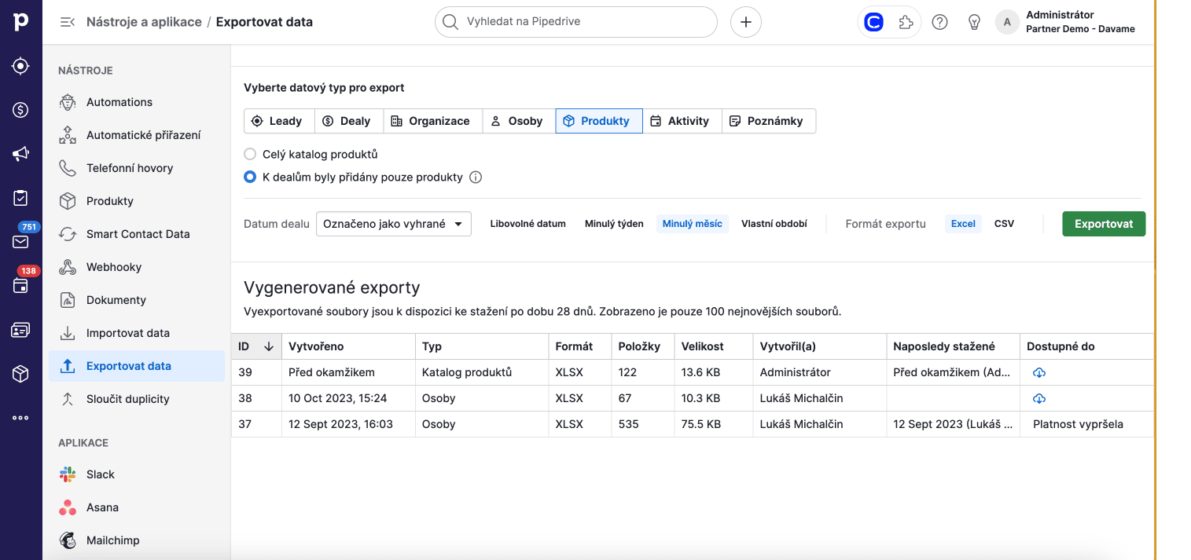
Task: Download export 39 via cloud icon
Action: point(1038,372)
